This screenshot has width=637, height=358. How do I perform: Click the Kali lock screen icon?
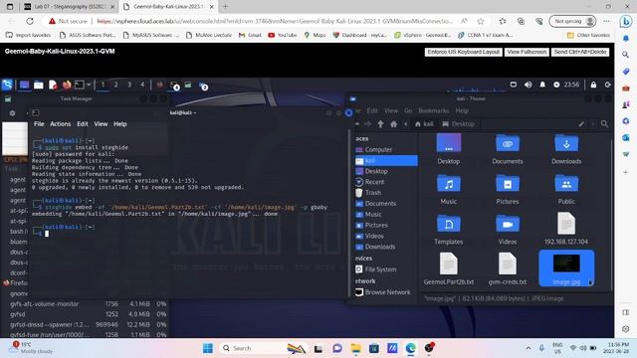pyautogui.click(x=593, y=85)
